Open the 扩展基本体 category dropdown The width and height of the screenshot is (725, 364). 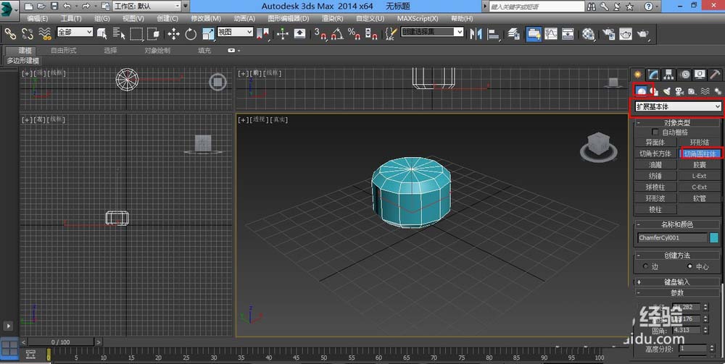tap(678, 106)
